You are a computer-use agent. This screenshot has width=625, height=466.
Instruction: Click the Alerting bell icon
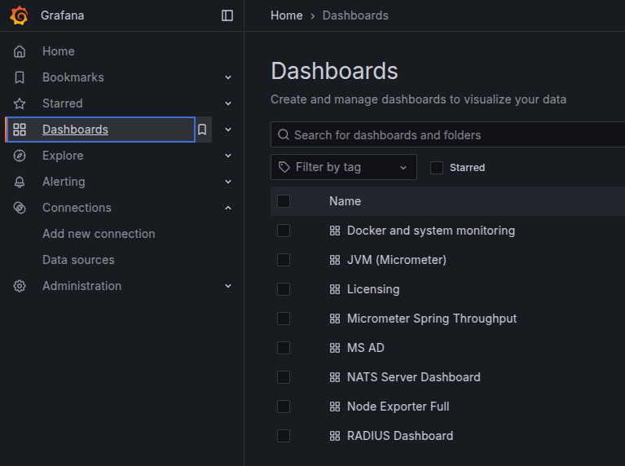(x=20, y=182)
